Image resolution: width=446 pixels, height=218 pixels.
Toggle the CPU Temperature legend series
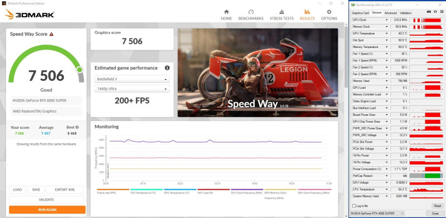pyautogui.click(x=147, y=191)
